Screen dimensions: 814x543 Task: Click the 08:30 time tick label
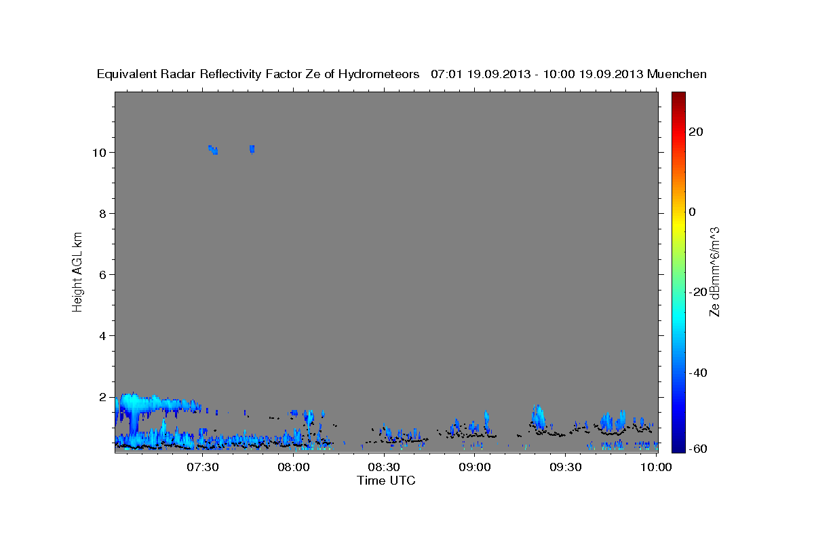(385, 467)
